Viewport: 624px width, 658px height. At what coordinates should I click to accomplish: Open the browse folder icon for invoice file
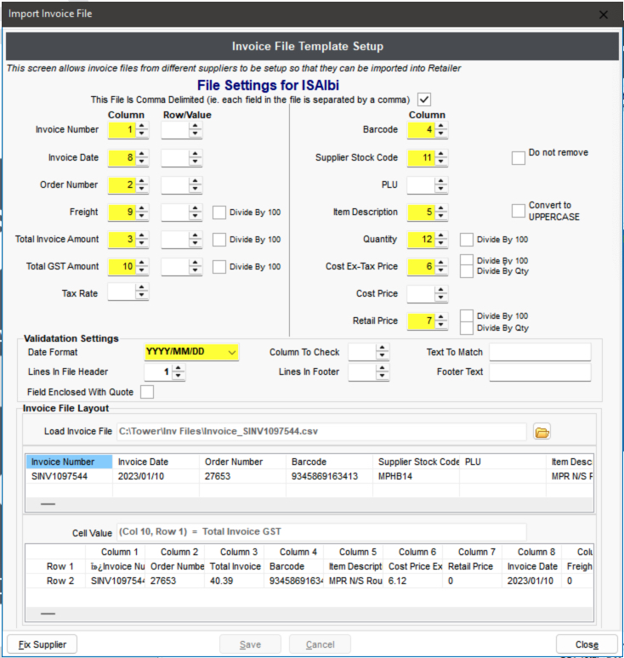click(542, 432)
